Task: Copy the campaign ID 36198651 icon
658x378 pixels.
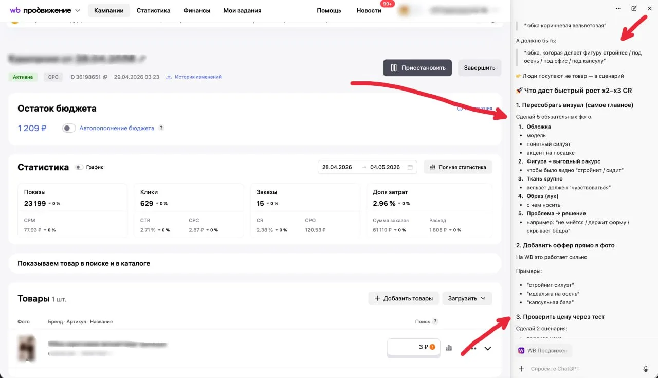Action: (x=105, y=77)
